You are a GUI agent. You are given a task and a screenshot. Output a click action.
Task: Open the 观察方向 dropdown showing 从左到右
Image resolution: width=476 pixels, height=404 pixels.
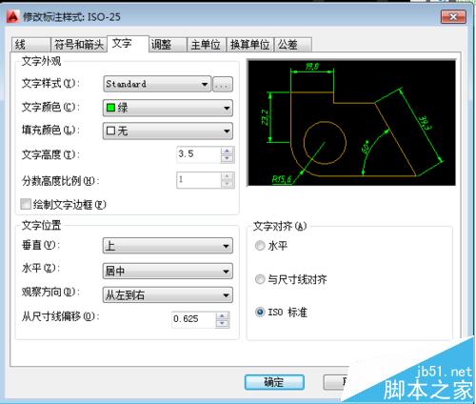pos(168,295)
